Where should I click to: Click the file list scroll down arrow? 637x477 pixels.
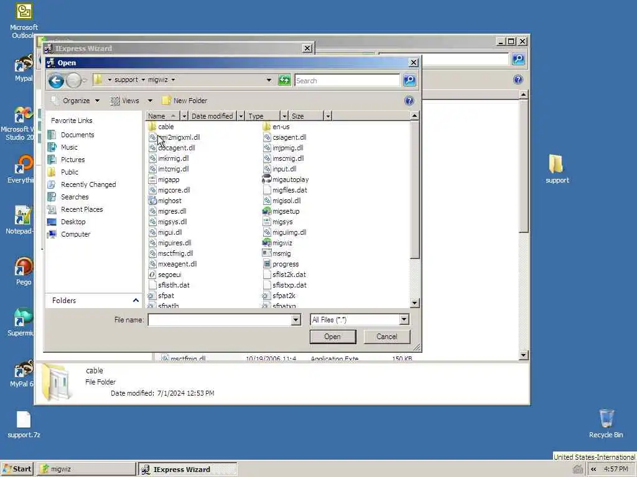(x=414, y=302)
